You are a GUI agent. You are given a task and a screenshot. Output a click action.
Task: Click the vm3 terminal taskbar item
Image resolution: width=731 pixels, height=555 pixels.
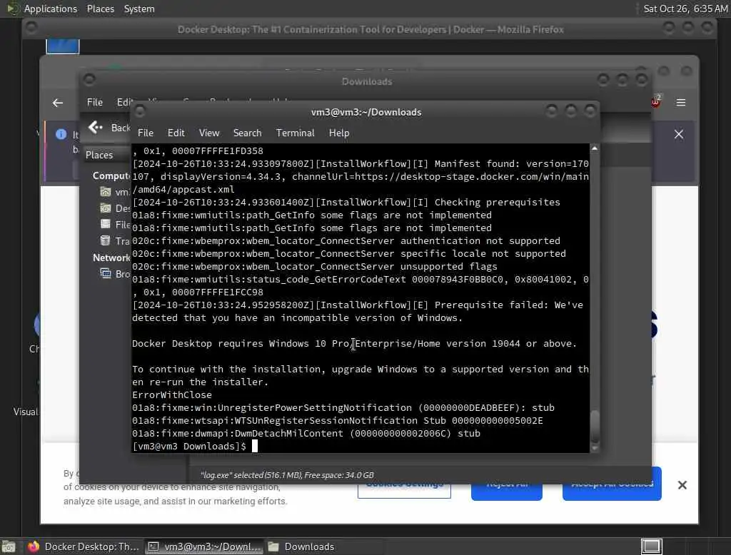pyautogui.click(x=203, y=546)
